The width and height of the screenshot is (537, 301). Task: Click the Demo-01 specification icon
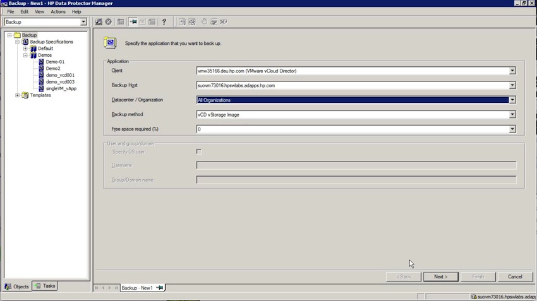pos(41,62)
